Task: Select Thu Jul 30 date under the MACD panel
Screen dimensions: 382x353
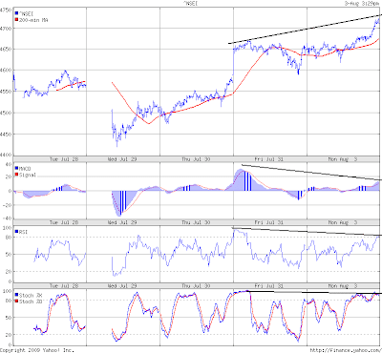Action: [196, 222]
